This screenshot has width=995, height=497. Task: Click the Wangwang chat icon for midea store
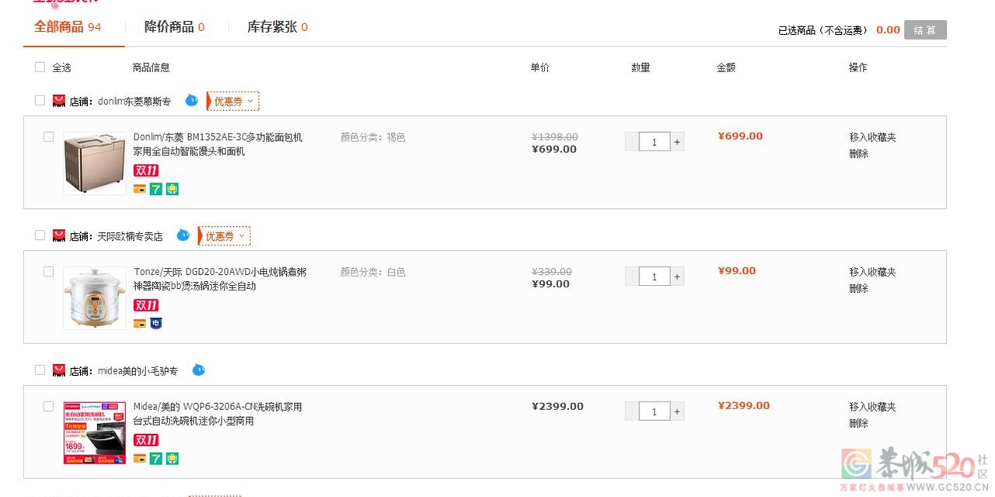tap(198, 370)
